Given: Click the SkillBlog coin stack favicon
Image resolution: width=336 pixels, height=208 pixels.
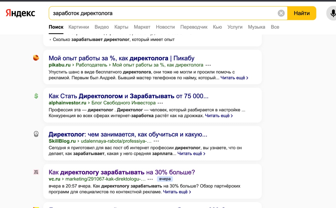Looking at the screenshot, I should (36, 134).
